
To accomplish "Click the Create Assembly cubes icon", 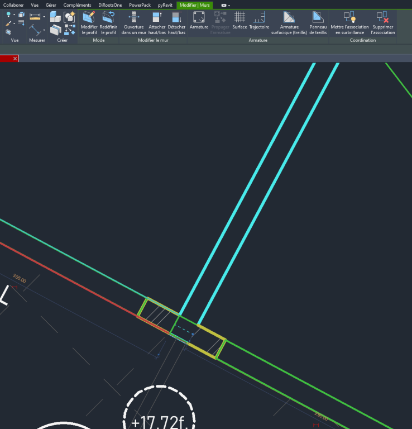I will click(55, 17).
